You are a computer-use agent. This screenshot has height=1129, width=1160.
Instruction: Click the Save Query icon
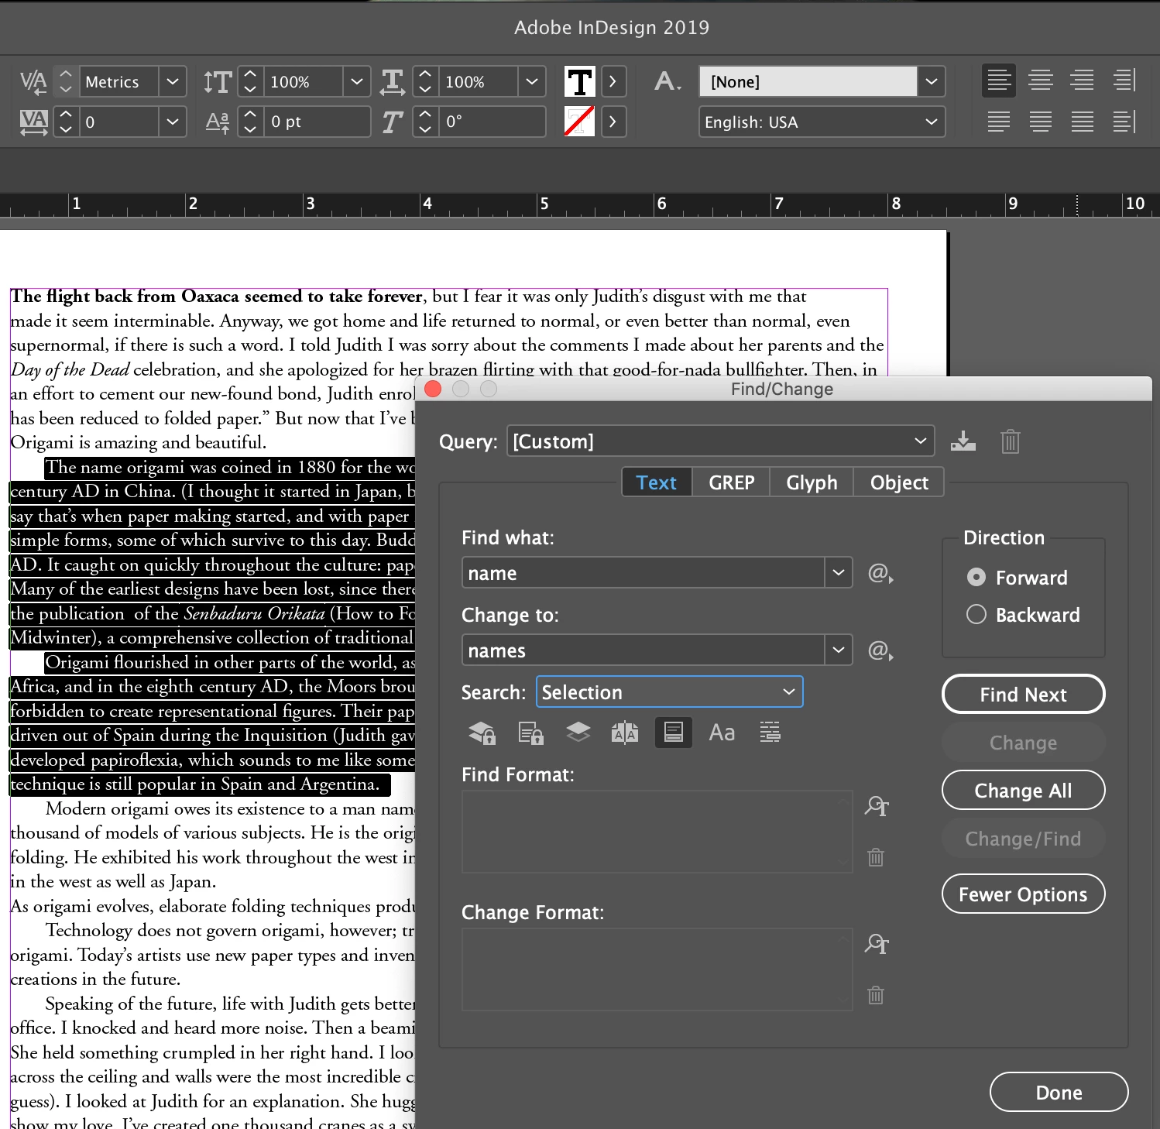pyautogui.click(x=963, y=441)
